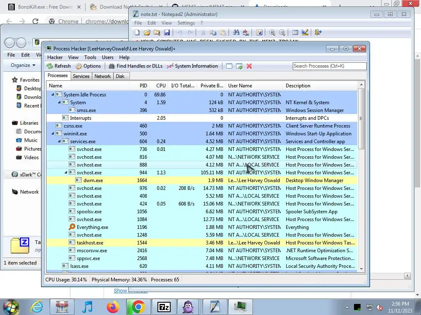Image resolution: width=421 pixels, height=315 pixels.
Task: Click Replace icon in Notepad2 toolbar
Action: click(246, 32)
